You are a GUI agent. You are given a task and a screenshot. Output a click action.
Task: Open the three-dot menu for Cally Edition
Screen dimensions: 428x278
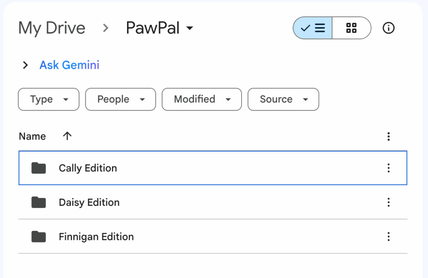388,168
